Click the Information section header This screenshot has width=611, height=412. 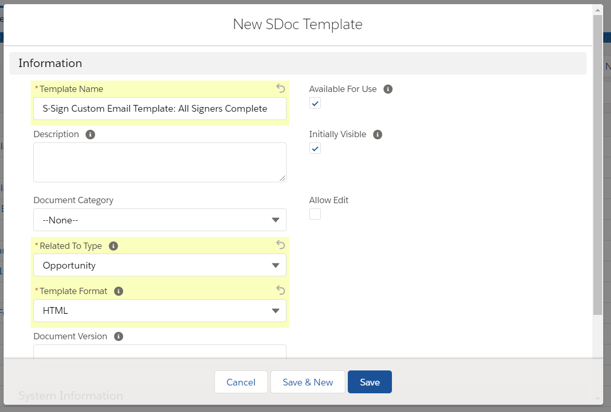297,63
